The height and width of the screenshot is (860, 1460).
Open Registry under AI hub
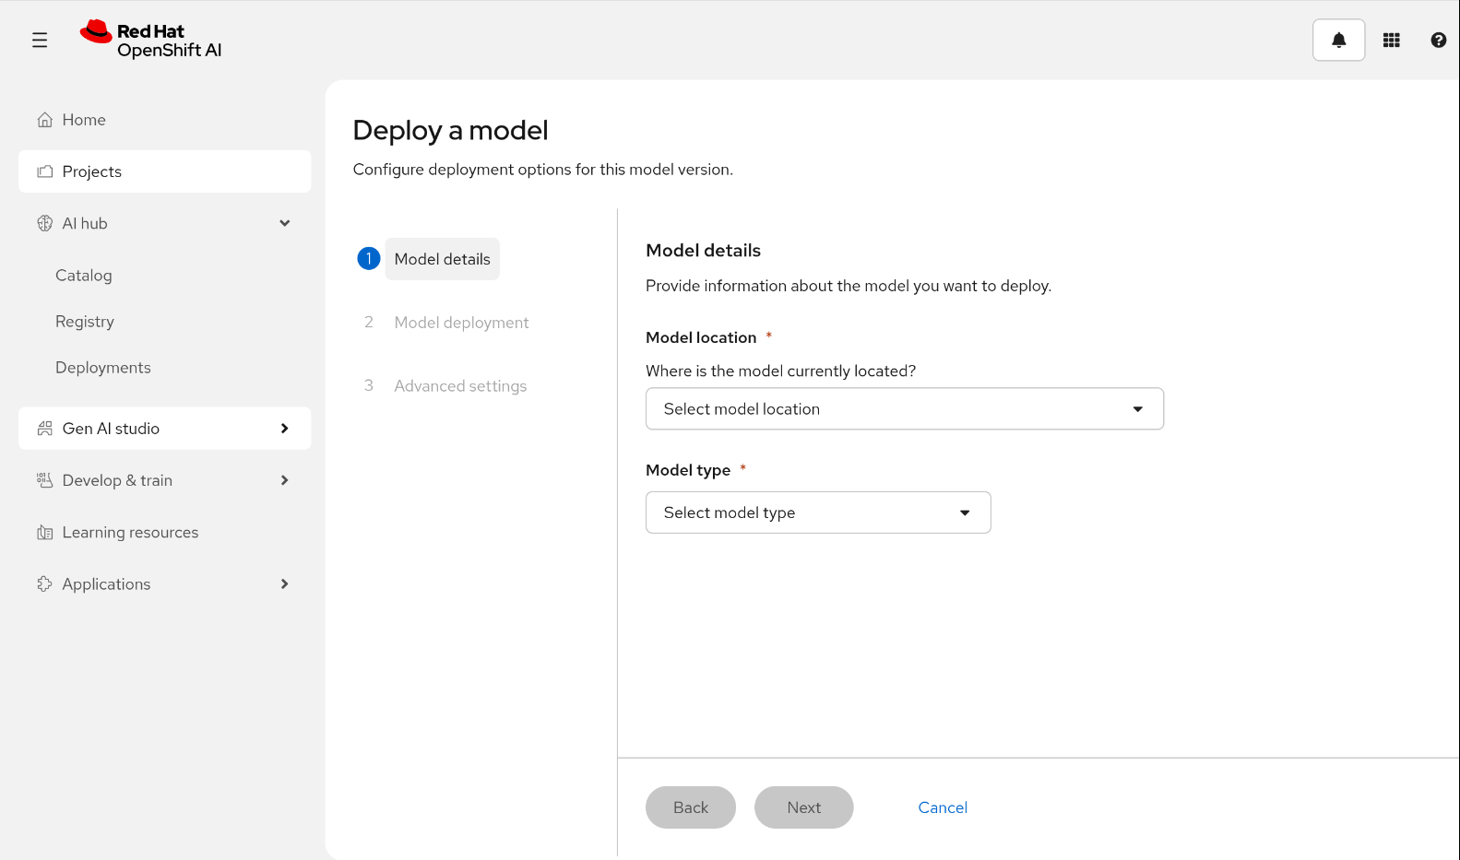[85, 322]
